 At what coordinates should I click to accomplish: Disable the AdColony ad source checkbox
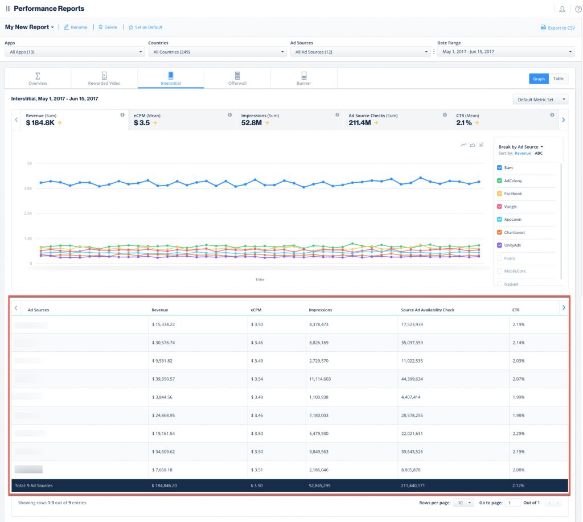pos(500,180)
